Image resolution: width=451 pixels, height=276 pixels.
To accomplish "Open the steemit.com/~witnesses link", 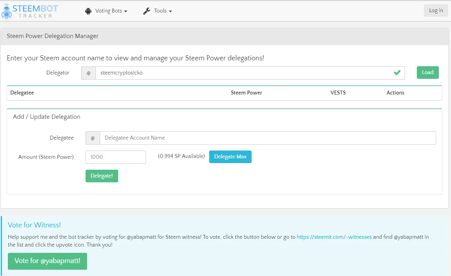I will tap(334, 237).
